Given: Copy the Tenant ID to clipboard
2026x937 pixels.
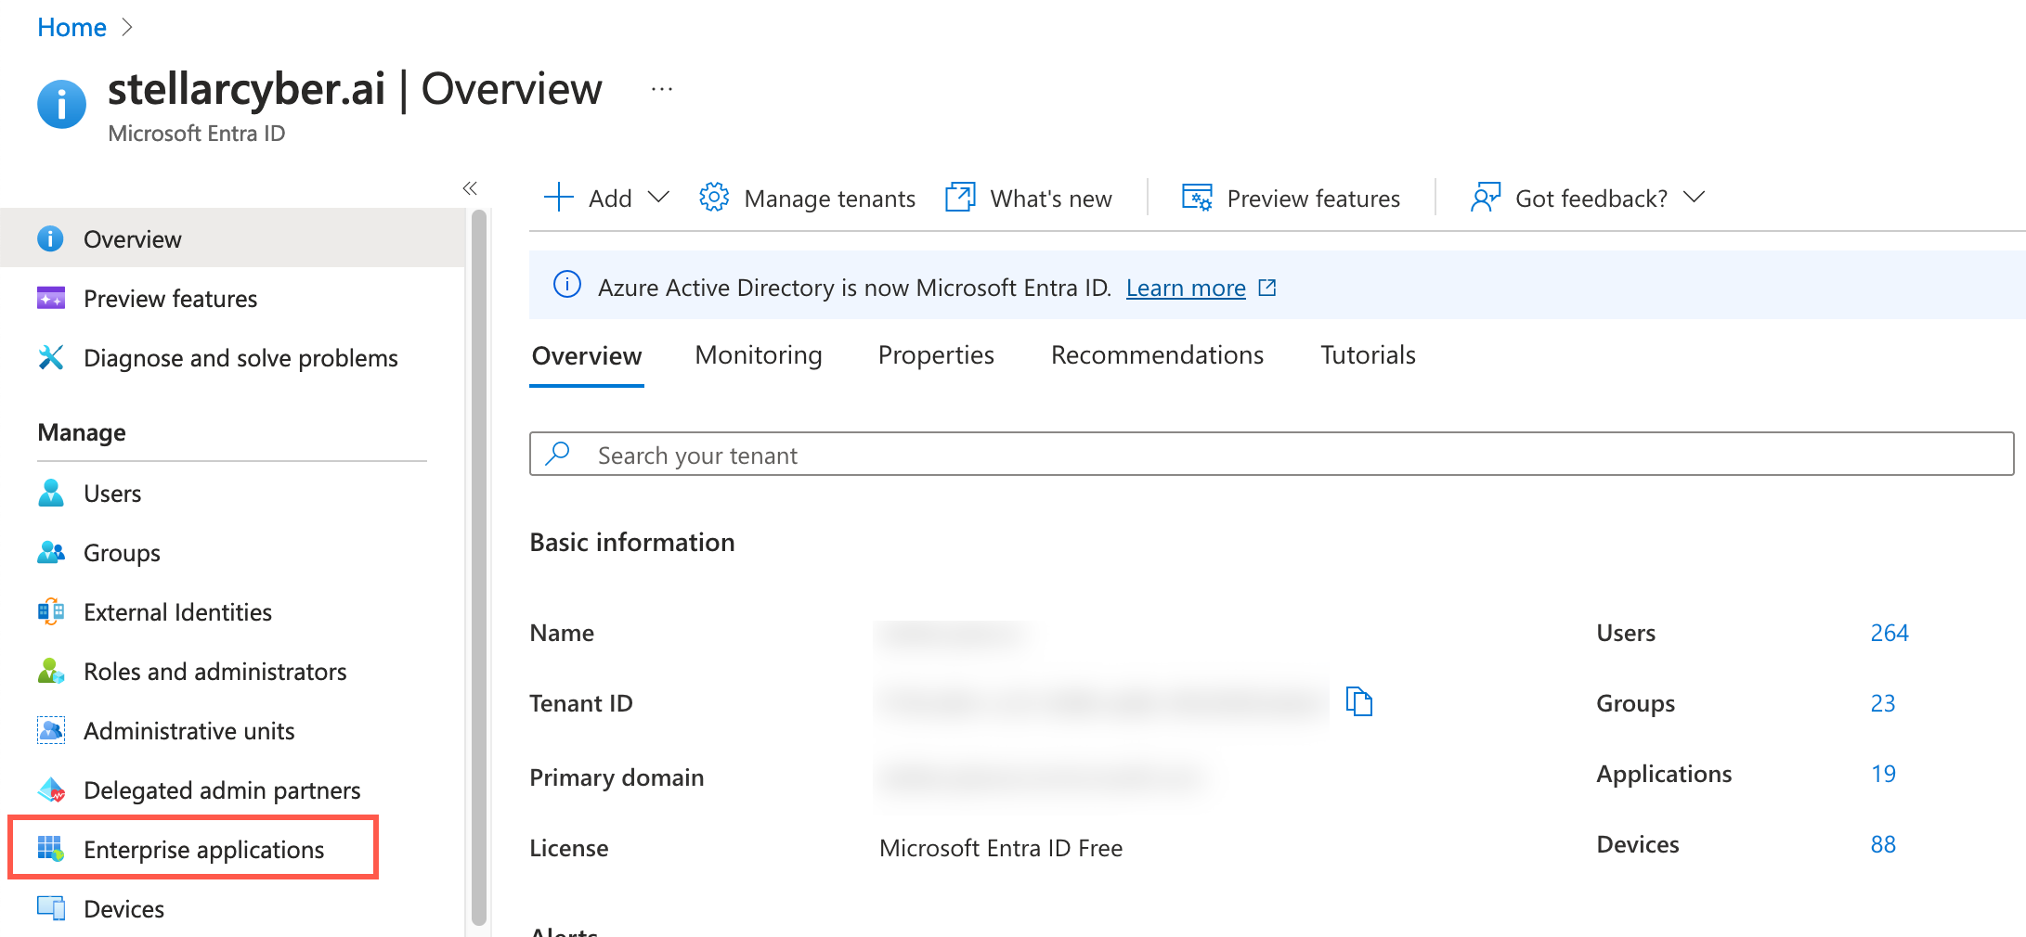Looking at the screenshot, I should pos(1358,702).
